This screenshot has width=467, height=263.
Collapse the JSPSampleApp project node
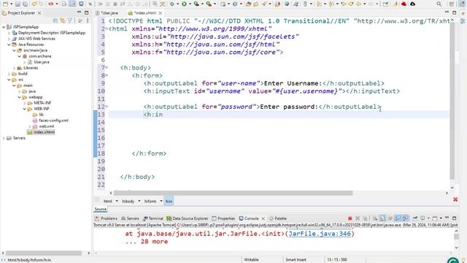click(4, 27)
